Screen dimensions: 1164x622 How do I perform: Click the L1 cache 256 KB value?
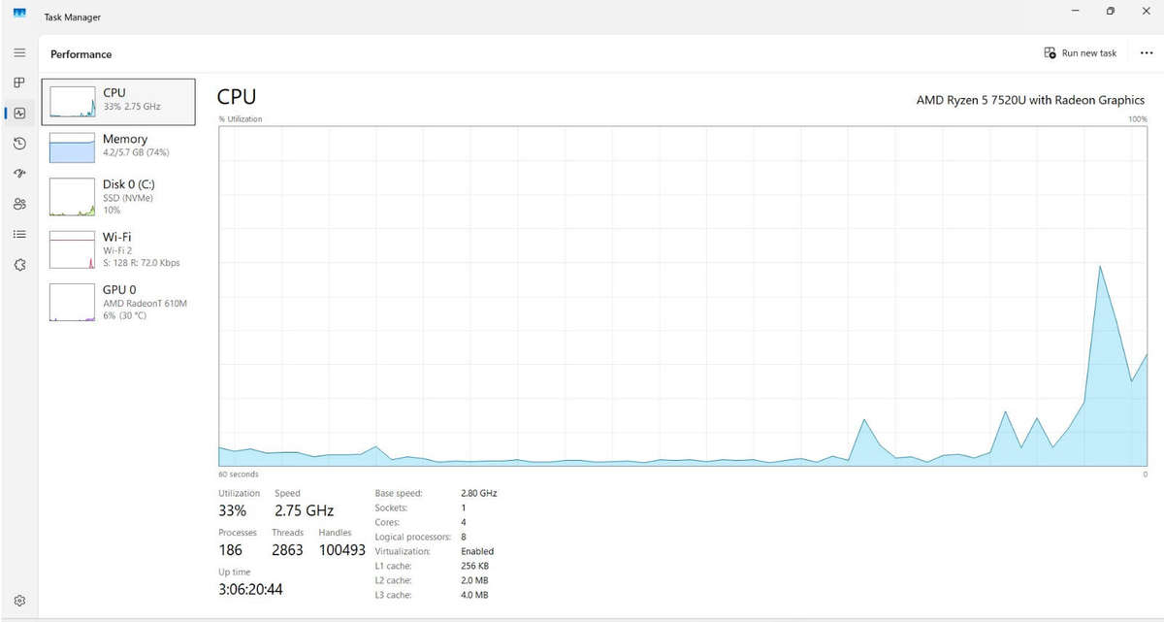[475, 566]
